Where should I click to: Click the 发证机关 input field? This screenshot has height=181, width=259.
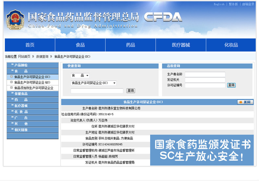205,80
